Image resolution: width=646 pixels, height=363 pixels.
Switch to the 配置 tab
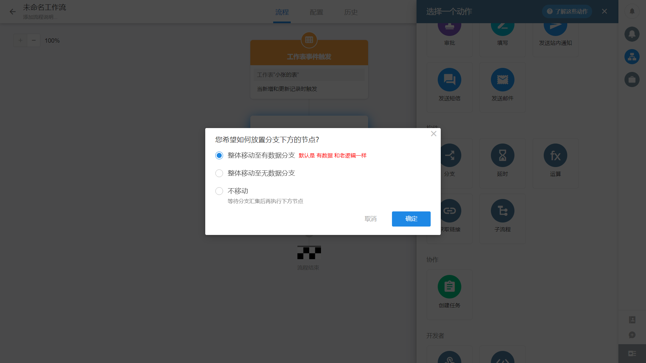pos(316,12)
